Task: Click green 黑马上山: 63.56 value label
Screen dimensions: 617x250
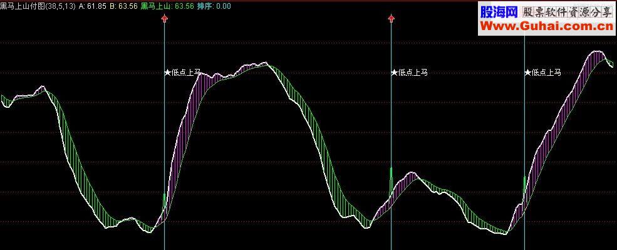Action: (x=167, y=6)
